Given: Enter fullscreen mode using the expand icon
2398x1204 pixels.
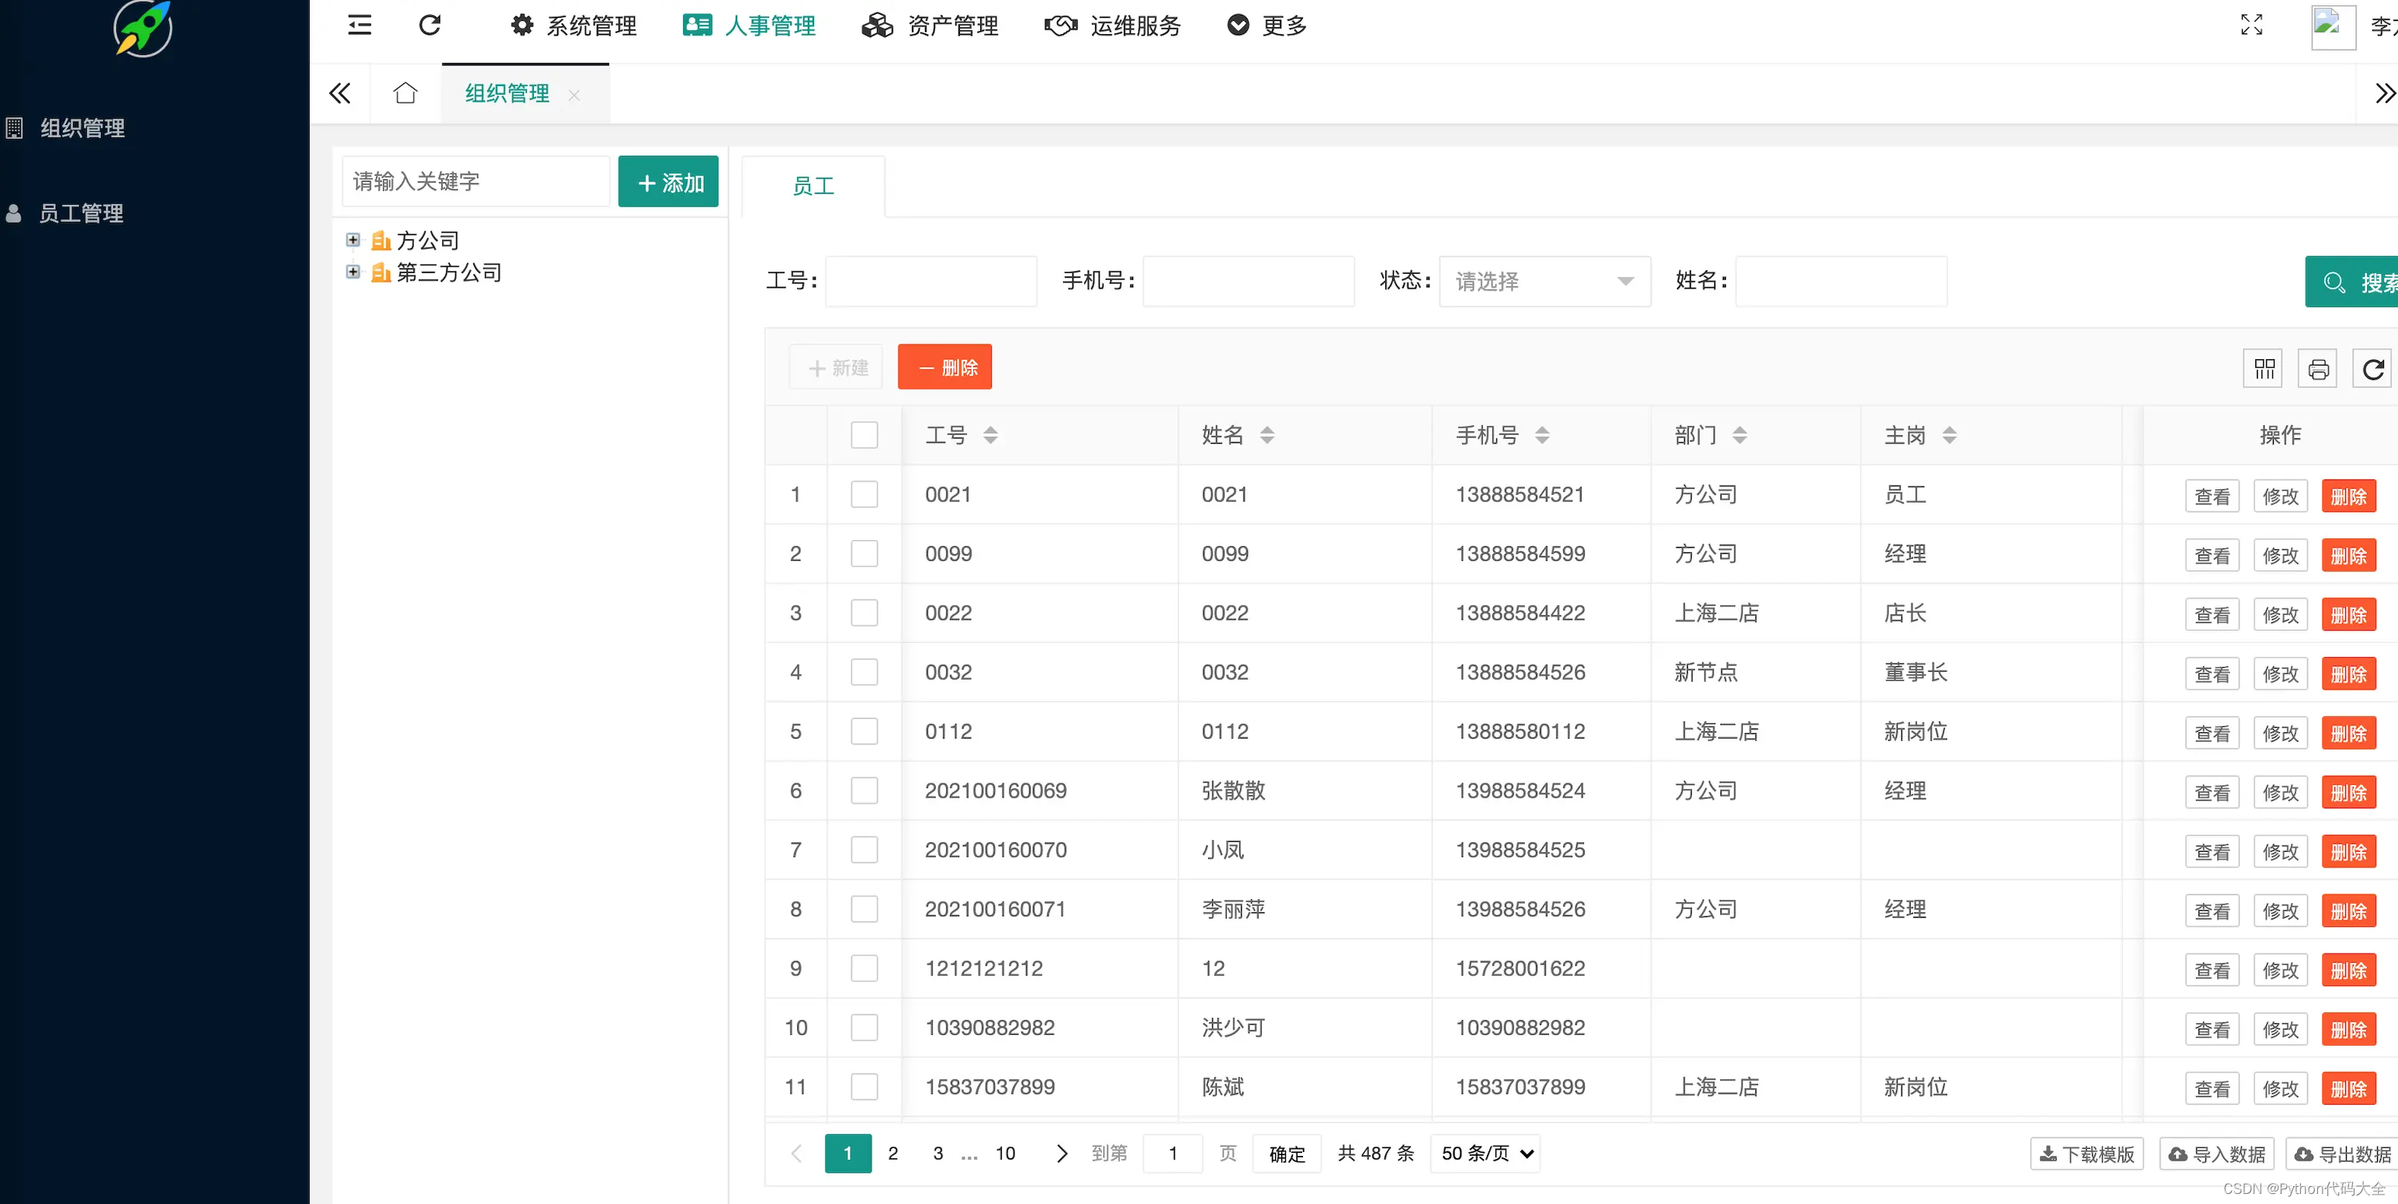Looking at the screenshot, I should [x=2251, y=25].
